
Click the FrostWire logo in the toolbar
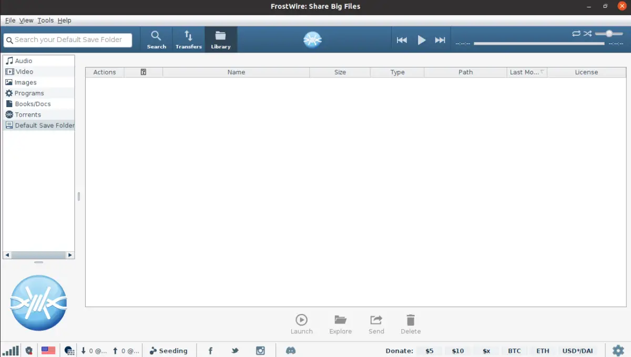tap(312, 39)
